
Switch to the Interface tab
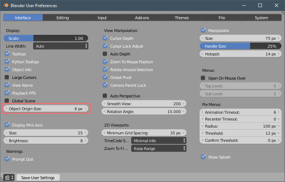tap(23, 18)
